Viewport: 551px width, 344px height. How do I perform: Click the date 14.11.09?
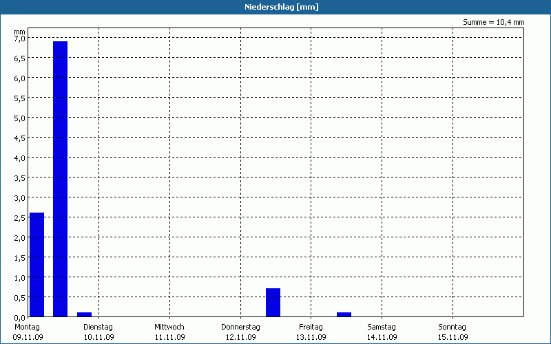pos(382,338)
